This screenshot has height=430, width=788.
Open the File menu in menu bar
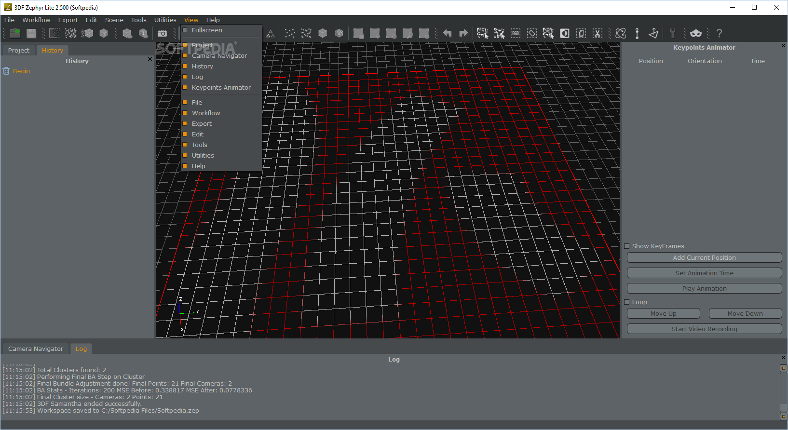pyautogui.click(x=9, y=20)
